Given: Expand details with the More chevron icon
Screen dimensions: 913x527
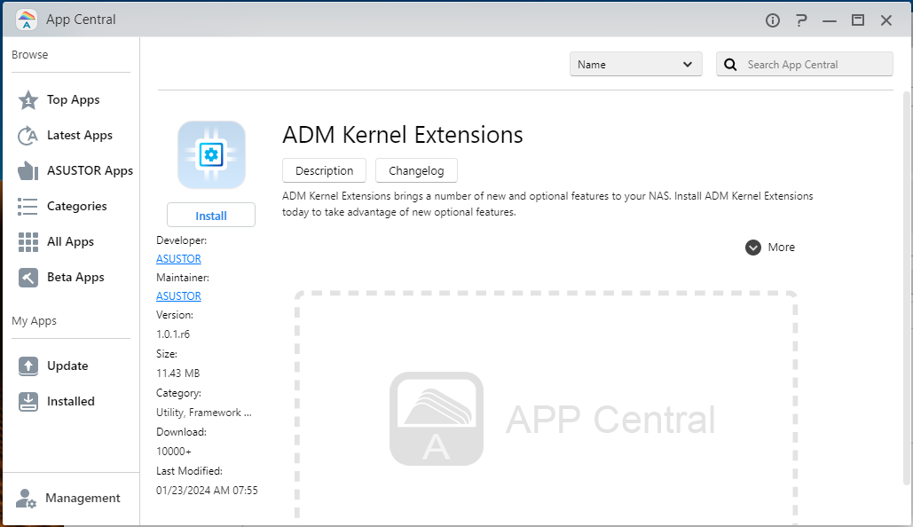Looking at the screenshot, I should point(753,248).
